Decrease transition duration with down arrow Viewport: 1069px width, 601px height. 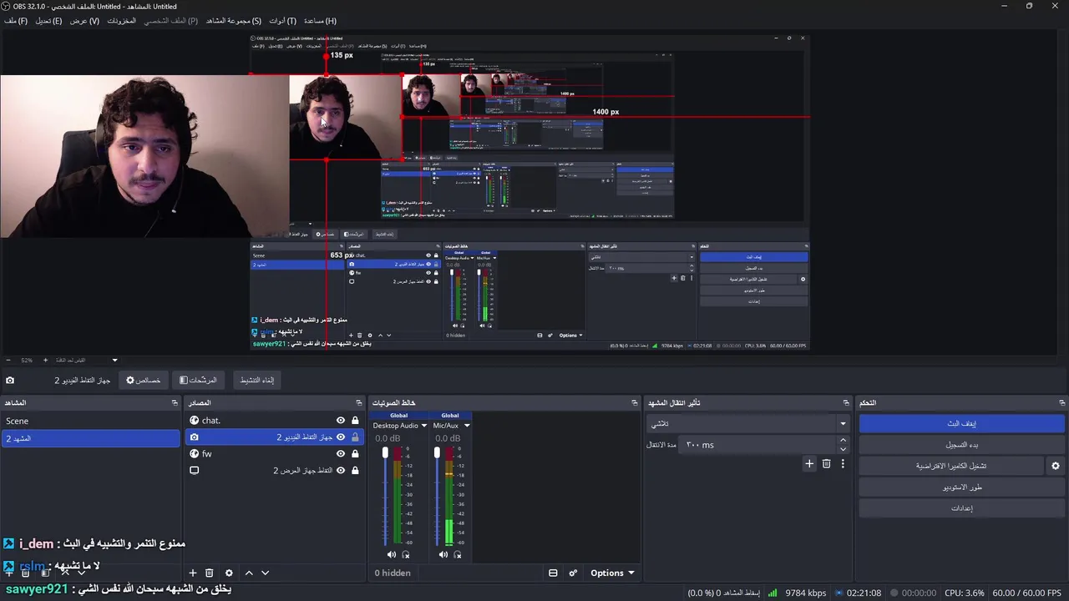843,450
